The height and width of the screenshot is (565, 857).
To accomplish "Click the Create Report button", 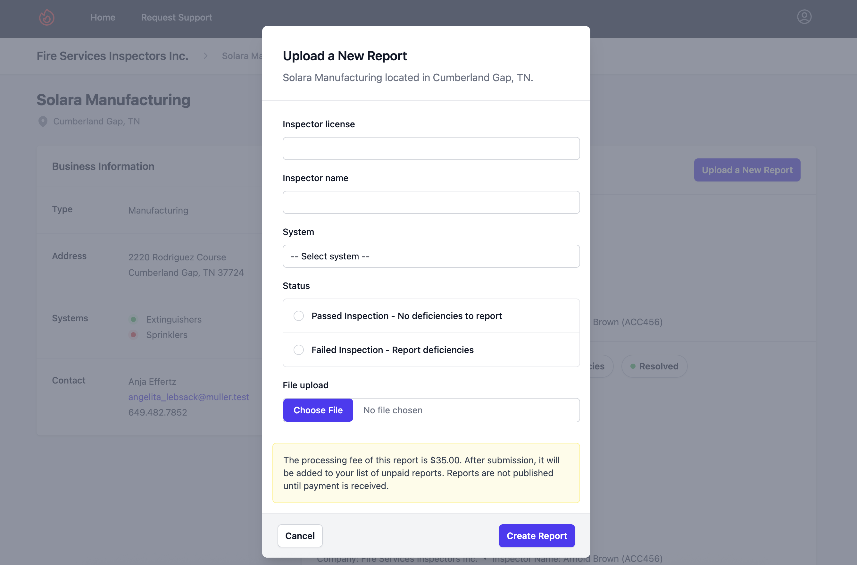I will [x=536, y=536].
